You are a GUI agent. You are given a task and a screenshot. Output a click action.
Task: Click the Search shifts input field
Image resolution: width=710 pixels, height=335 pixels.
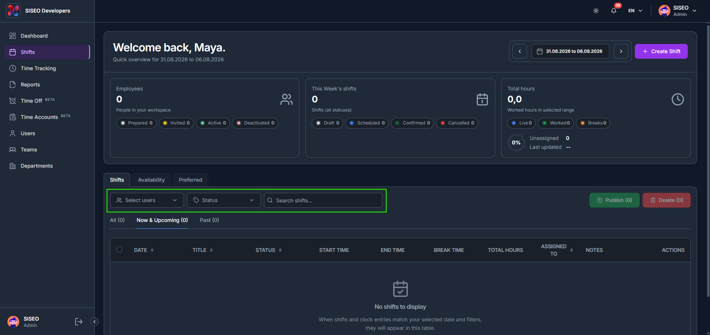(x=323, y=200)
